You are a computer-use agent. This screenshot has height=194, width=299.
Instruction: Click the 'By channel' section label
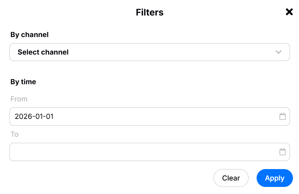click(x=30, y=35)
